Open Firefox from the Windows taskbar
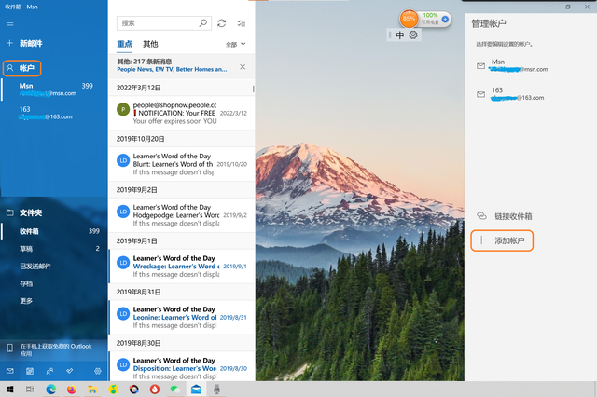The height and width of the screenshot is (397, 597). (71, 389)
